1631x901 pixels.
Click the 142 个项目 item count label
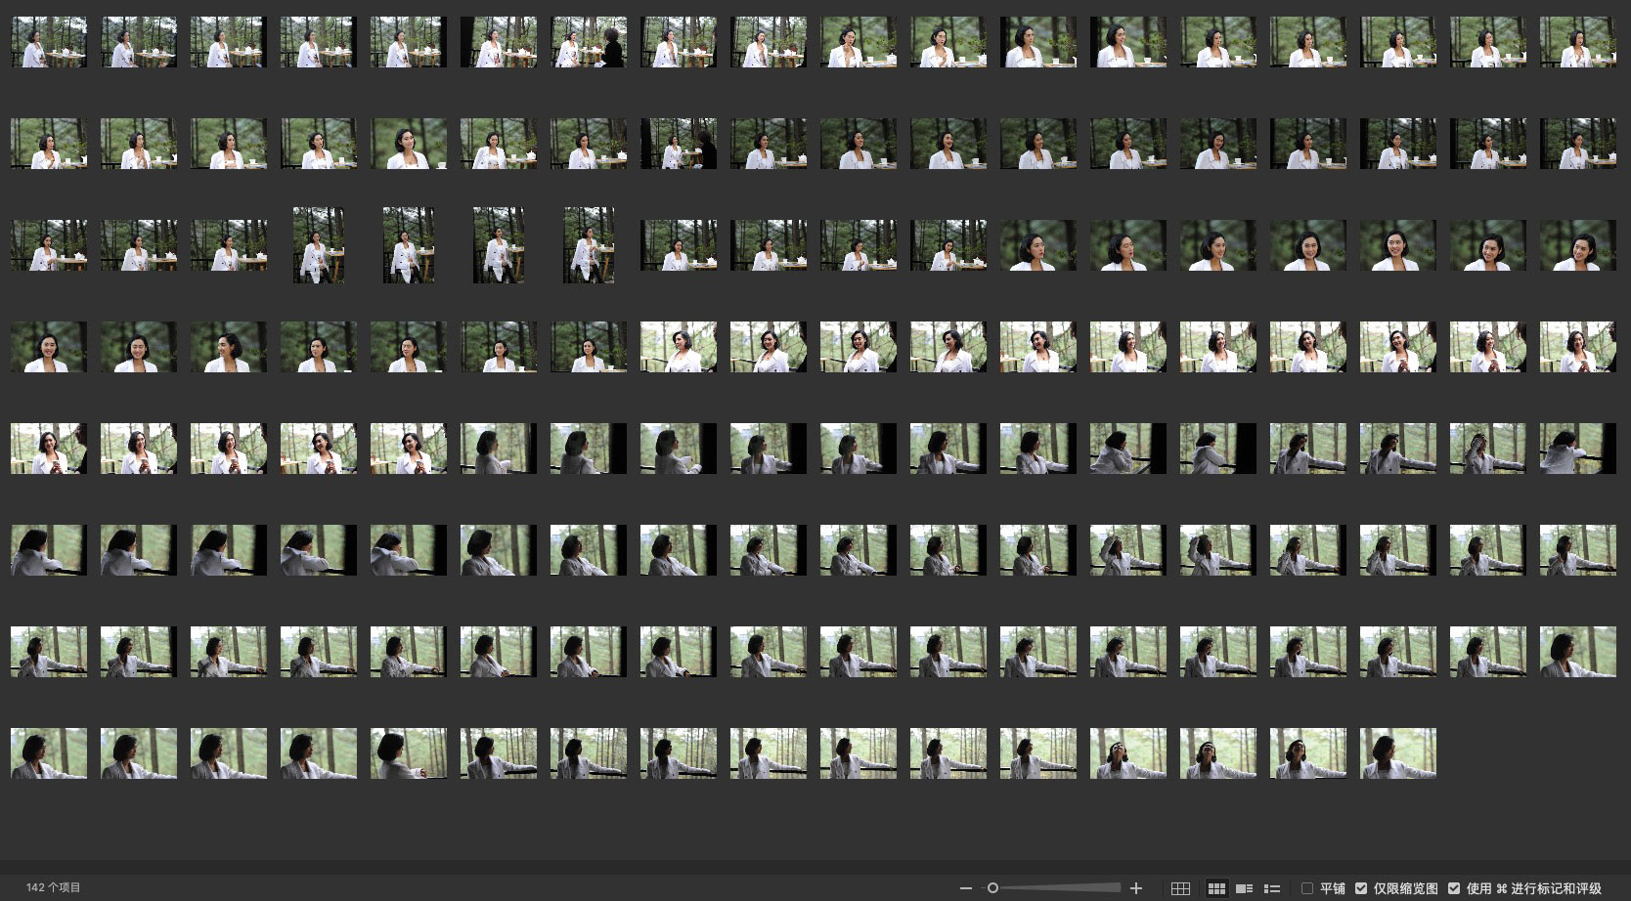[54, 887]
